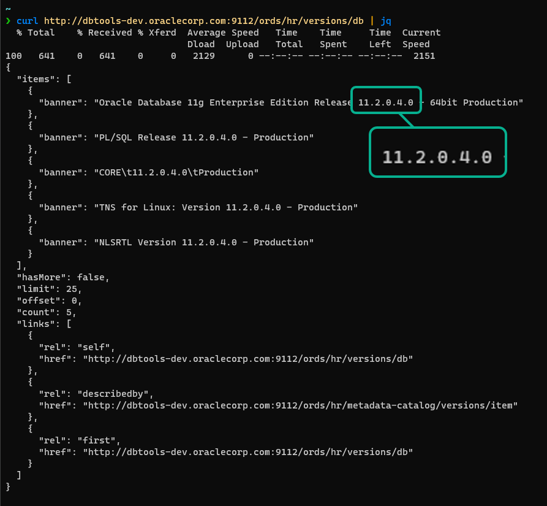The height and width of the screenshot is (506, 547).
Task: Click the PL/SQL Release banner line
Action: click(x=176, y=137)
